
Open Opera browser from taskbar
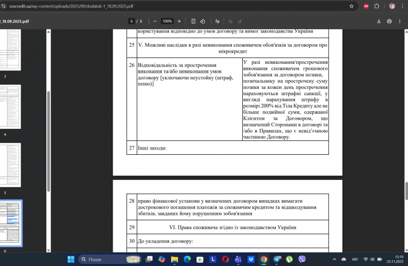[x=225, y=259]
